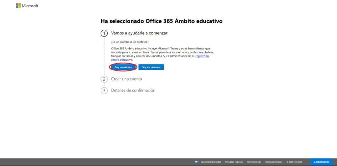Select step 2 'Crear una cuenta'
The image size is (337, 166).
coord(126,79)
